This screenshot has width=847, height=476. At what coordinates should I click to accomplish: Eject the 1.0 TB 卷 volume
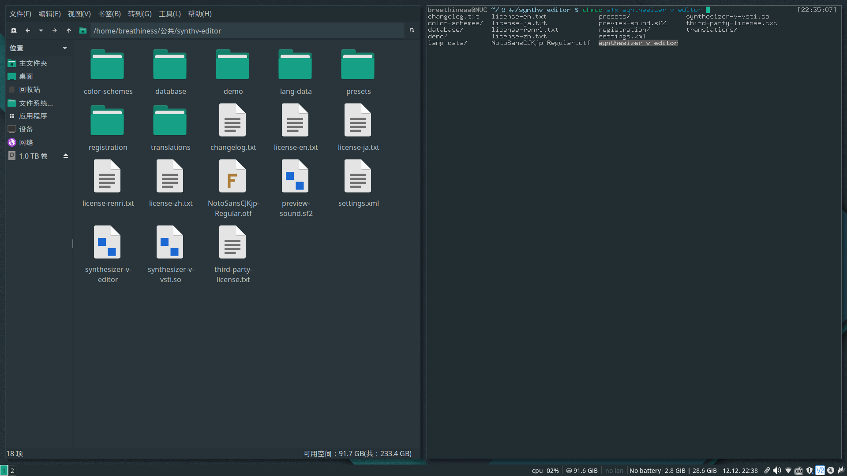click(65, 156)
